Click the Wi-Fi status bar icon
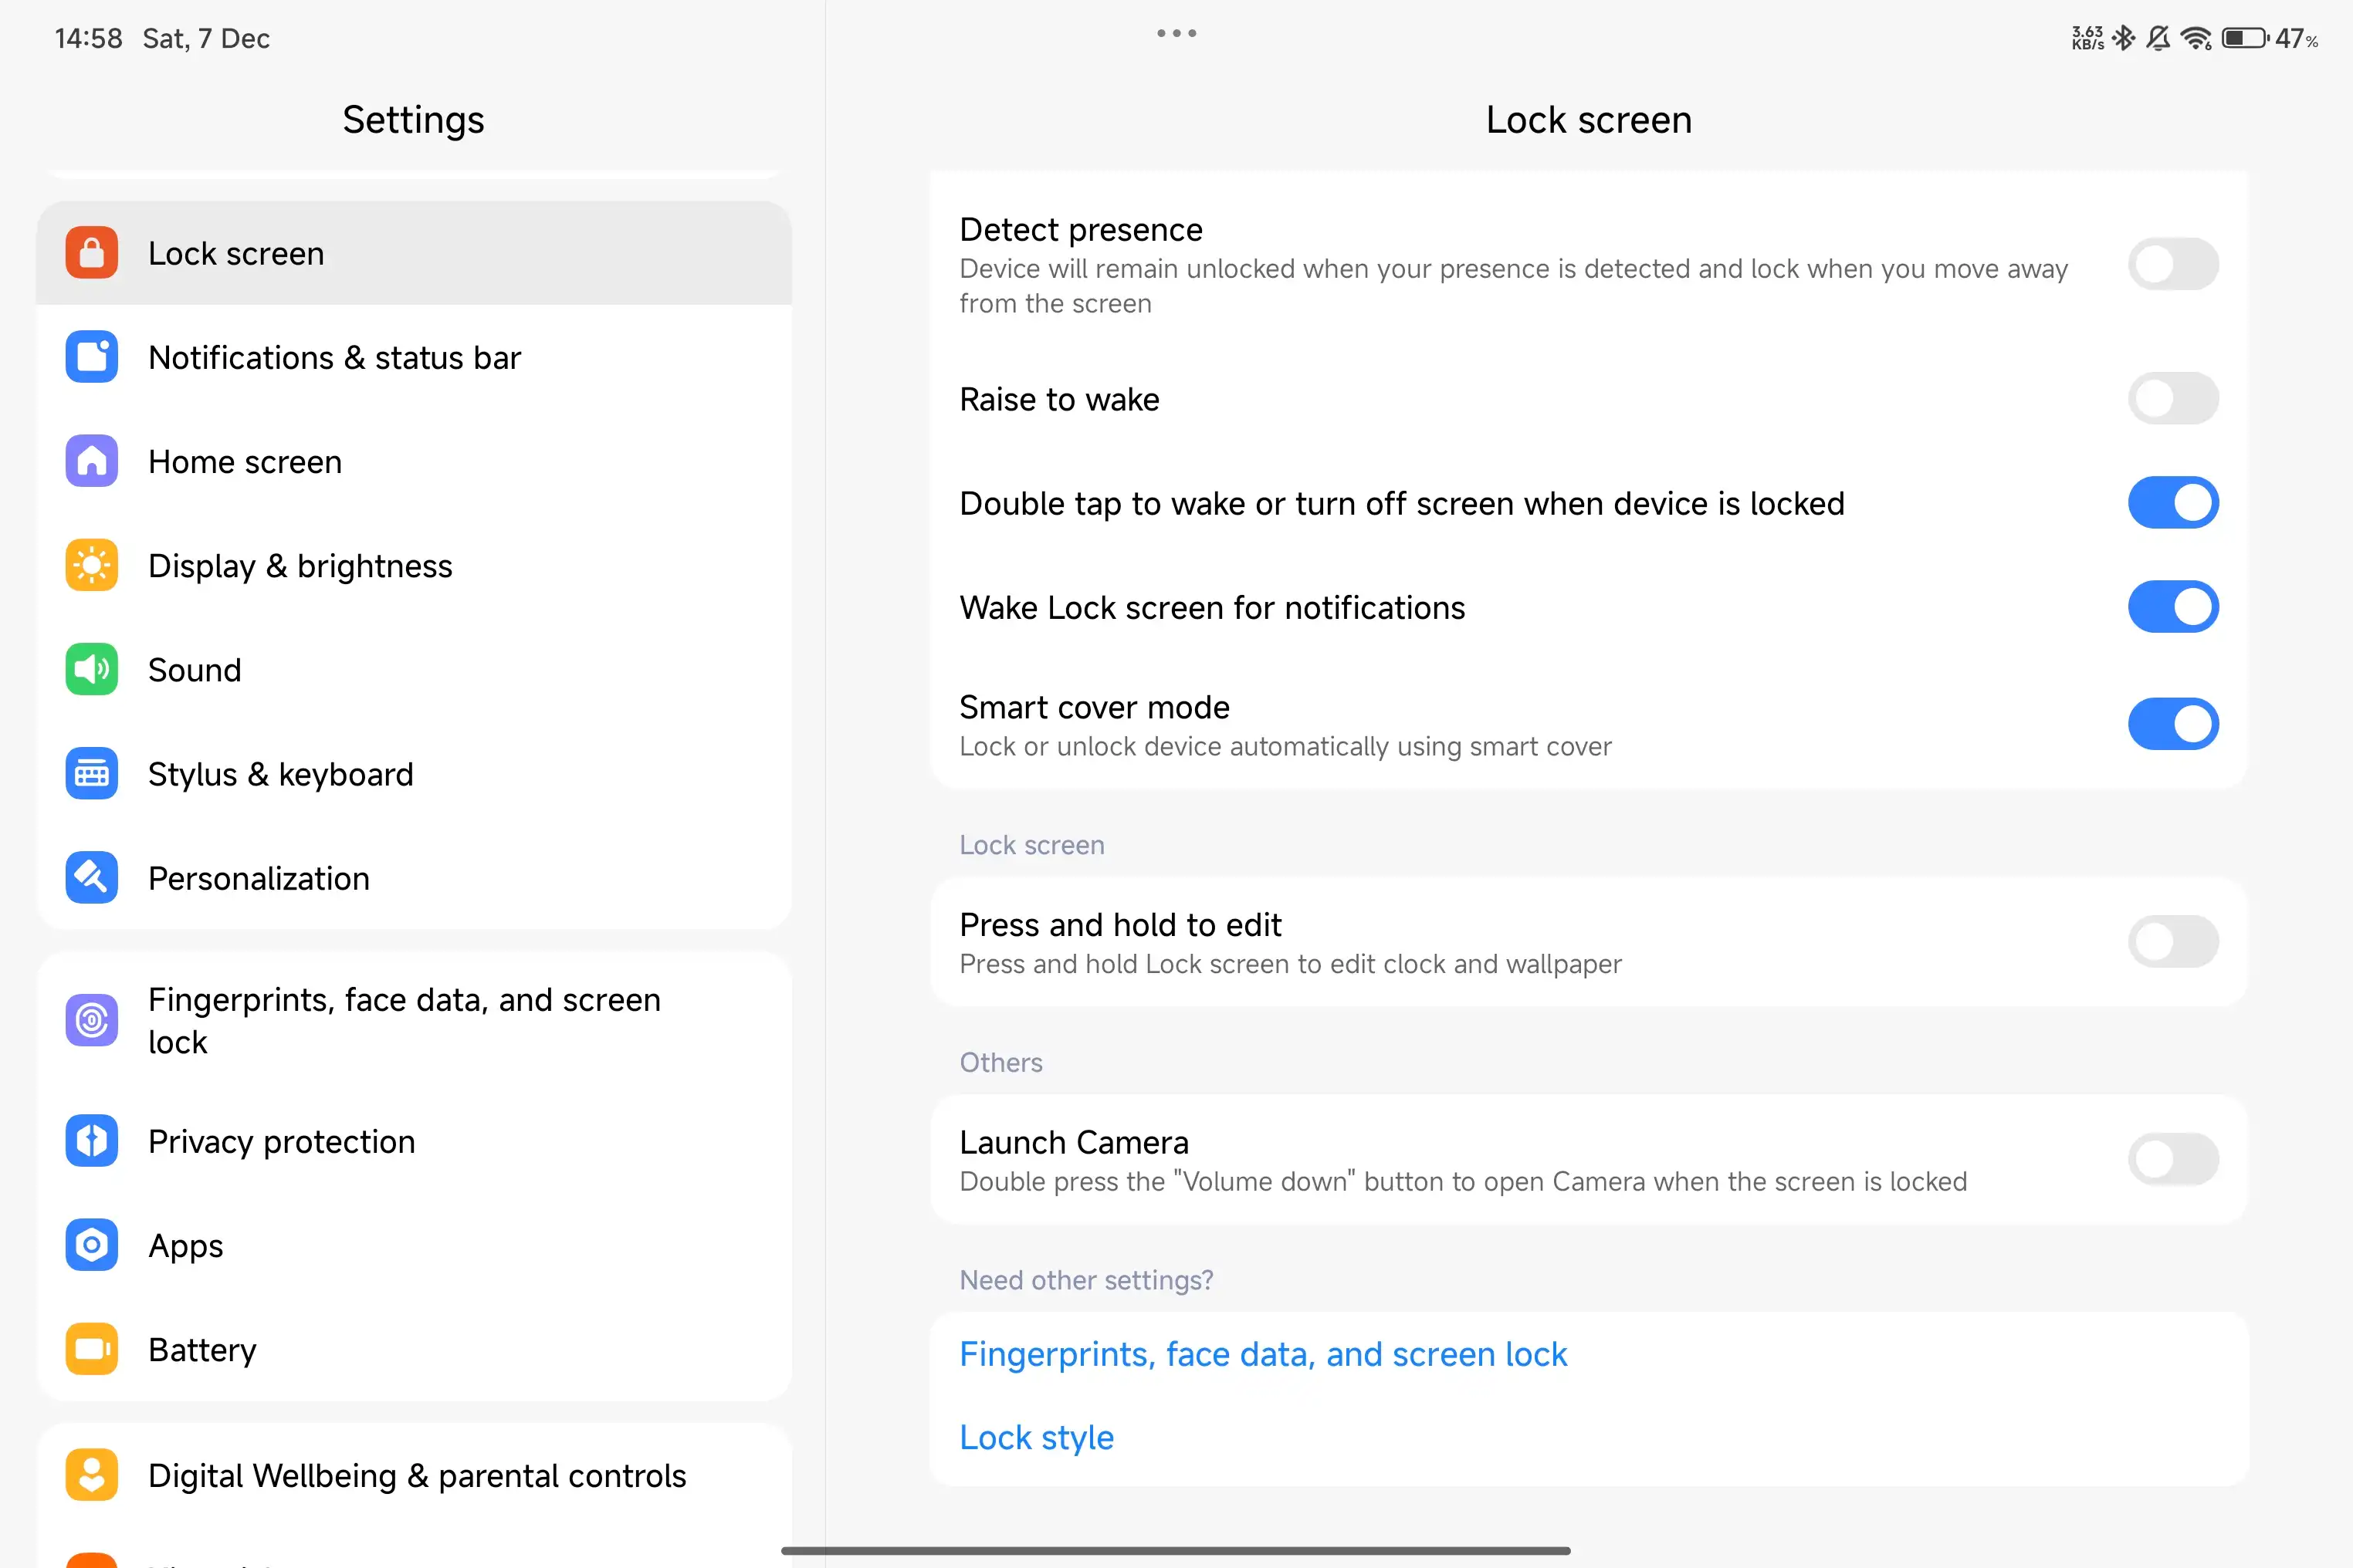The height and width of the screenshot is (1568, 2353). pyautogui.click(x=2197, y=38)
